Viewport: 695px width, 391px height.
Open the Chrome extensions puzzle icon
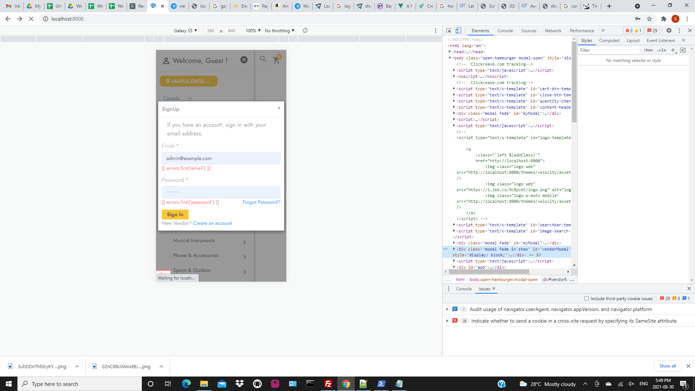pyautogui.click(x=664, y=19)
